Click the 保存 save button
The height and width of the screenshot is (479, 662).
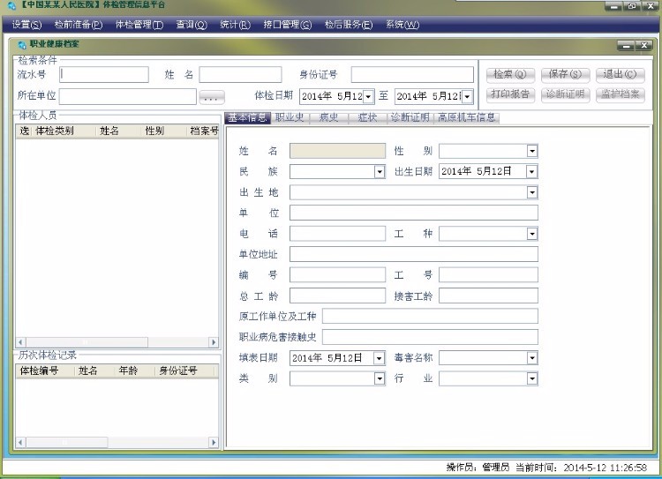tap(564, 75)
